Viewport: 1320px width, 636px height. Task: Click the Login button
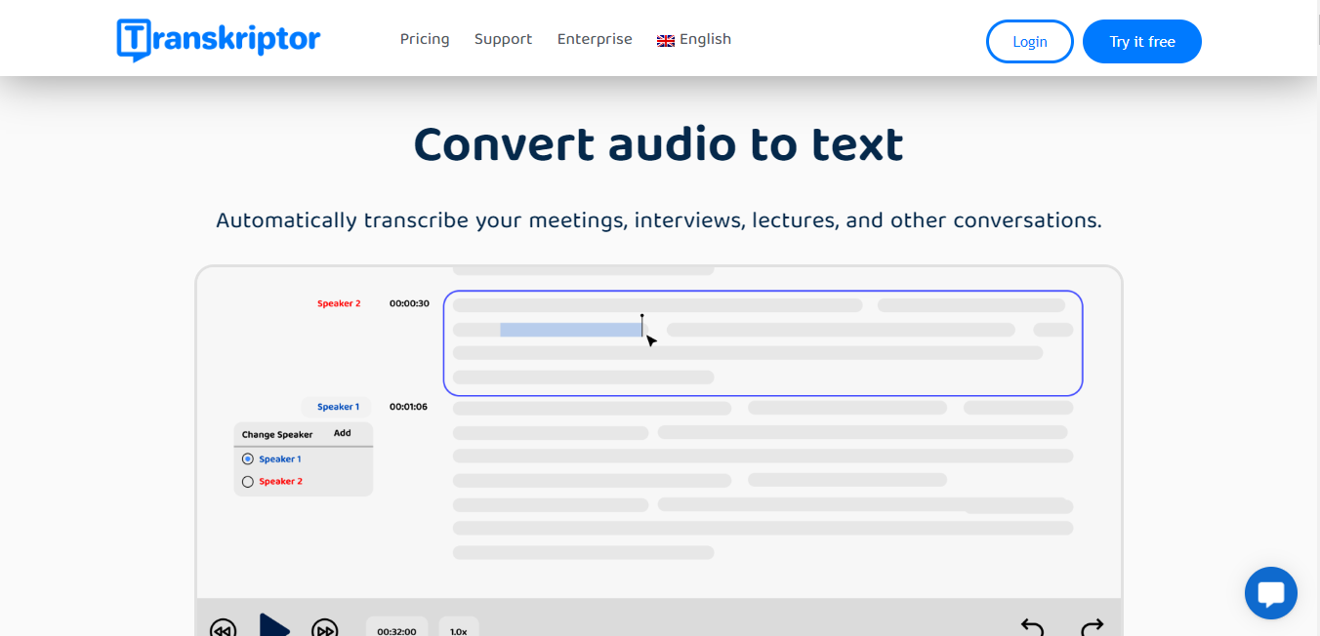pyautogui.click(x=1030, y=42)
